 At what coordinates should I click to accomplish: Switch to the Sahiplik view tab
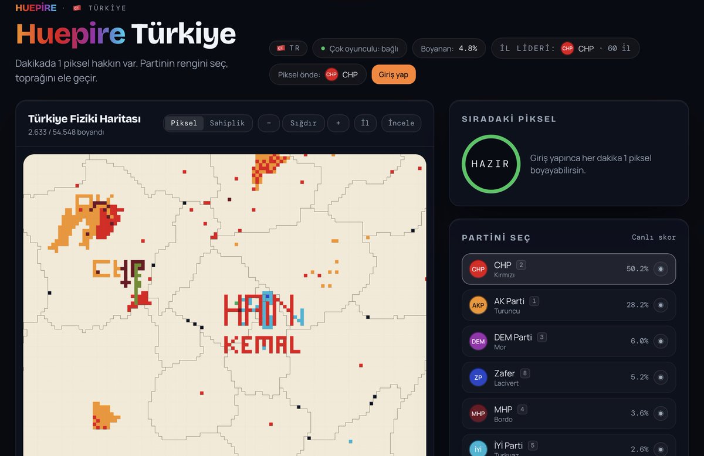point(227,123)
